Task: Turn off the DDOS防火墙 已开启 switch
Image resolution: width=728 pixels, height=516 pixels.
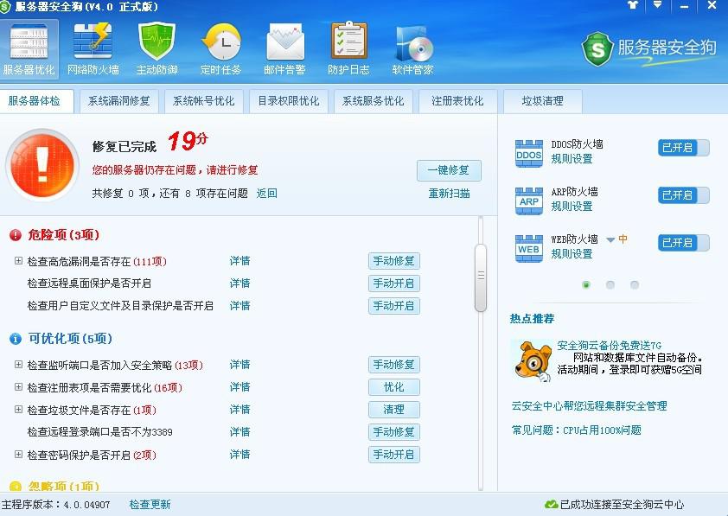Action: coord(682,148)
